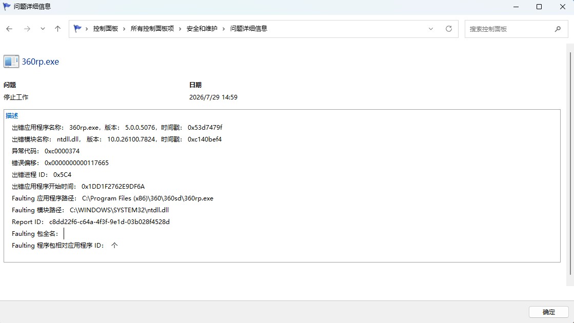Click the vertical scrollbar
574x323 pixels.
click(x=570, y=164)
